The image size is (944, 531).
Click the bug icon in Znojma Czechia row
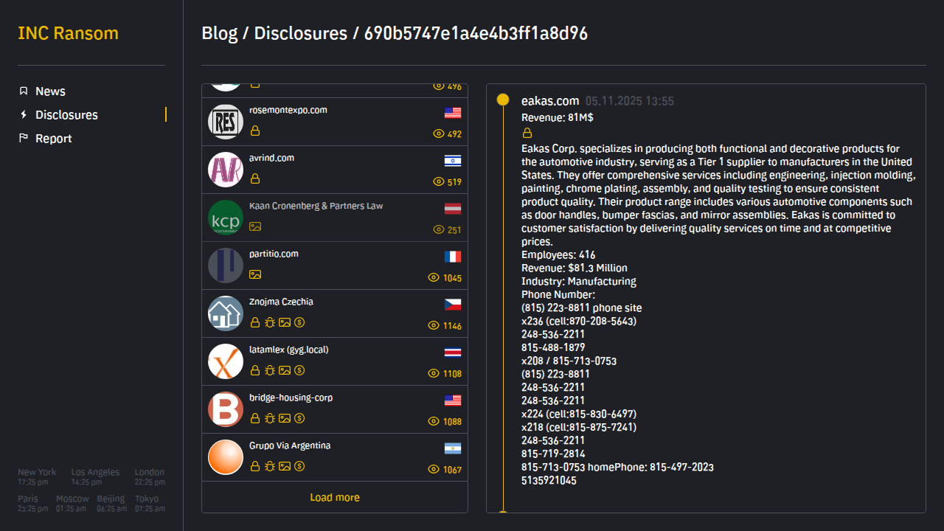point(270,322)
